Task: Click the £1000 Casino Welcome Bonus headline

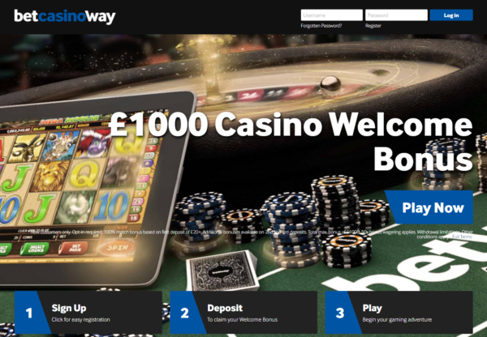Action: (291, 142)
